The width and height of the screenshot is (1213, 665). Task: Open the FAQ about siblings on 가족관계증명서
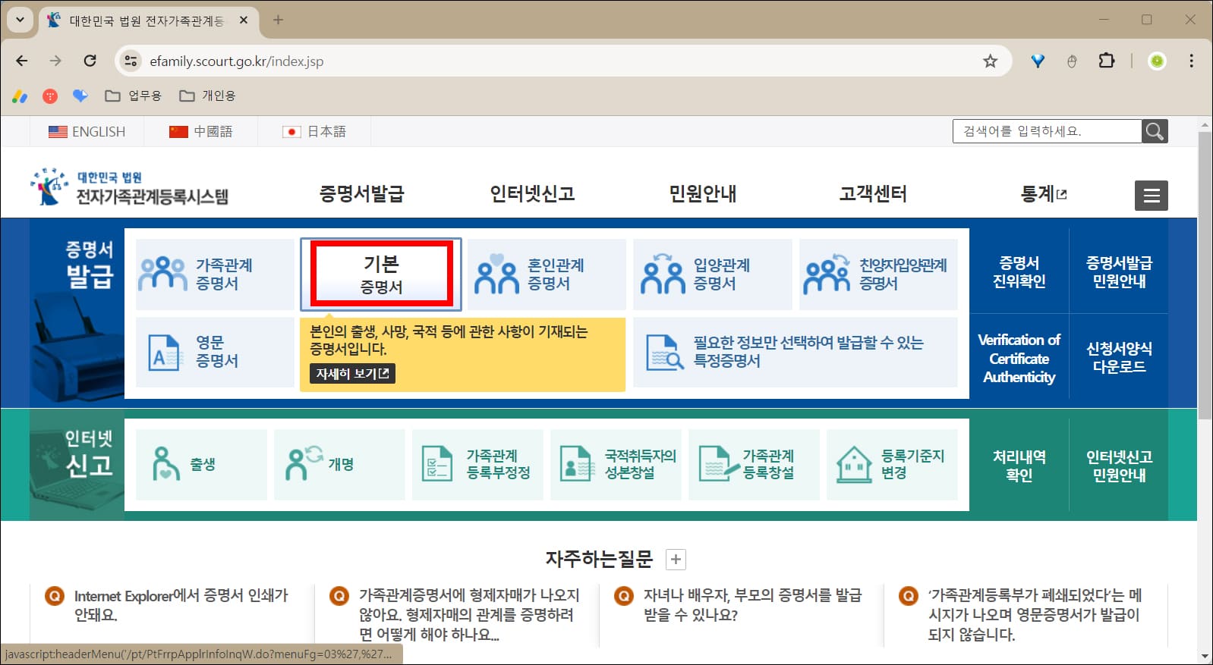pos(470,615)
